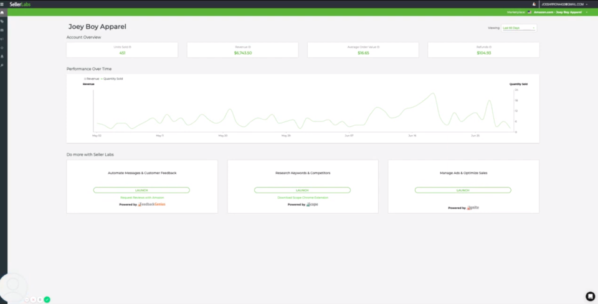Click the May 11 axis label
The height and width of the screenshot is (304, 598).
point(160,135)
